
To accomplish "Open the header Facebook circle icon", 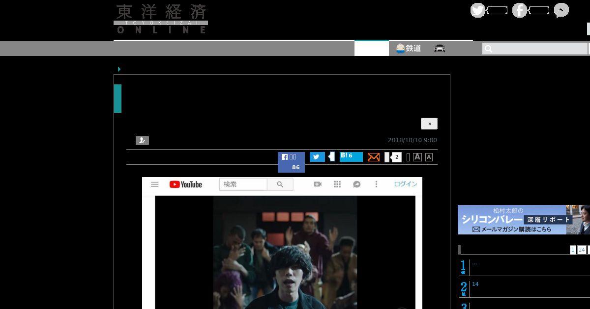I will (520, 10).
